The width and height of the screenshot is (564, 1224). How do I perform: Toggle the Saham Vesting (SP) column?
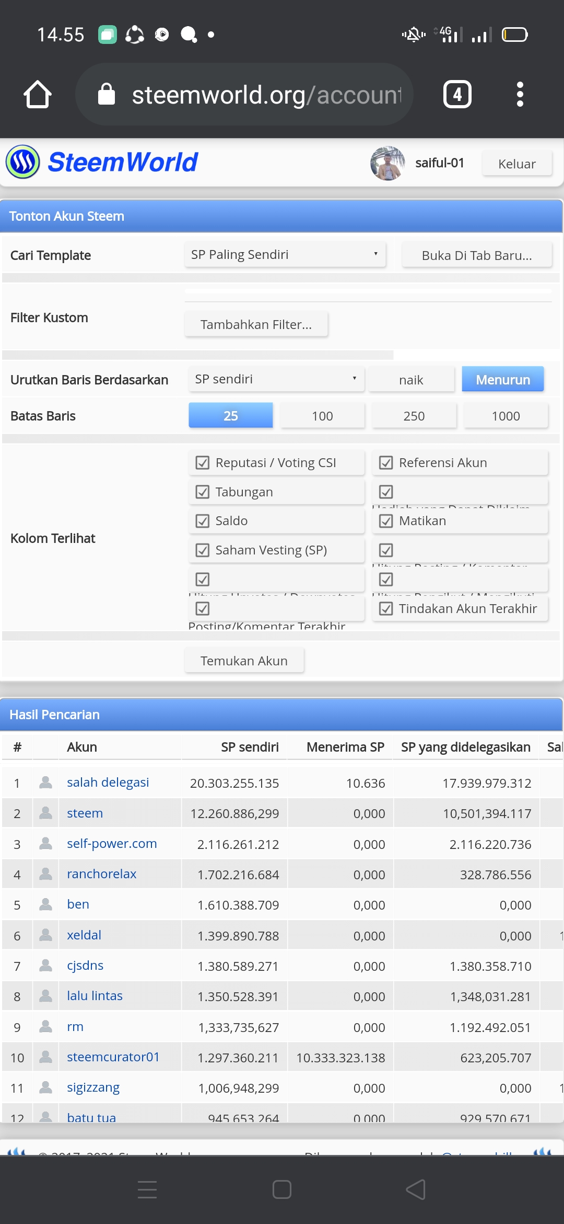(x=276, y=550)
